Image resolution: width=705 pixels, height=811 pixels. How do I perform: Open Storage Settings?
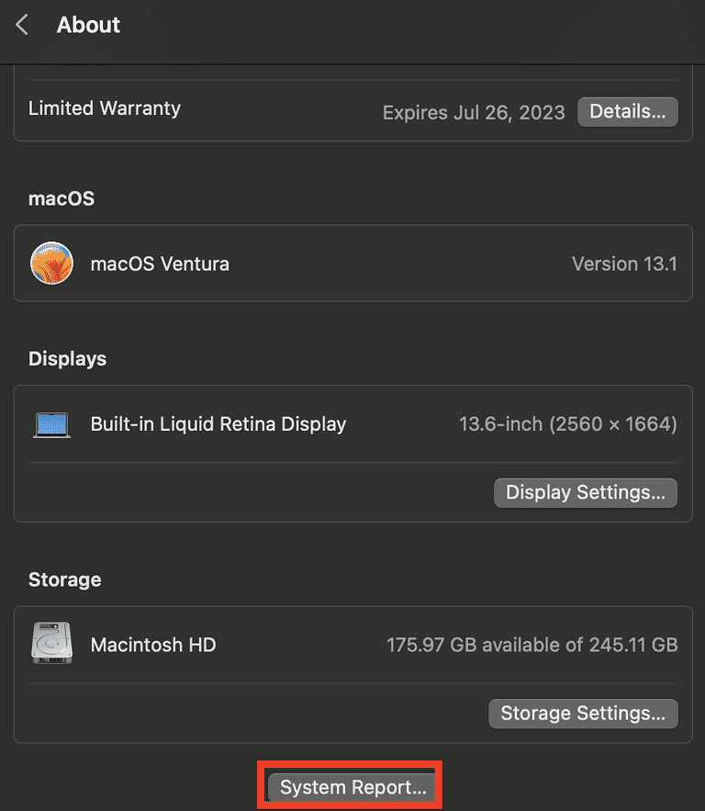582,714
